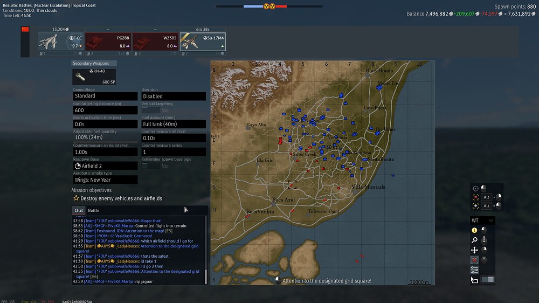Open the map settings sliders icon
The image size is (539, 303).
tap(474, 270)
